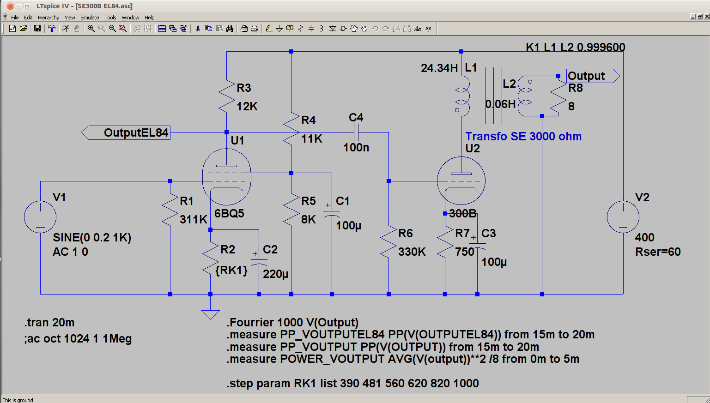Image resolution: width=710 pixels, height=403 pixels.
Task: Select the Move hand tool
Action: click(x=354, y=29)
